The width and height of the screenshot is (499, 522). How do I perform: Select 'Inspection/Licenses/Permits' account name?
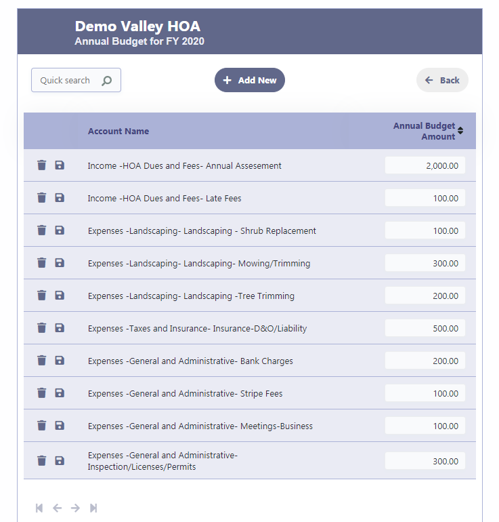[142, 466]
